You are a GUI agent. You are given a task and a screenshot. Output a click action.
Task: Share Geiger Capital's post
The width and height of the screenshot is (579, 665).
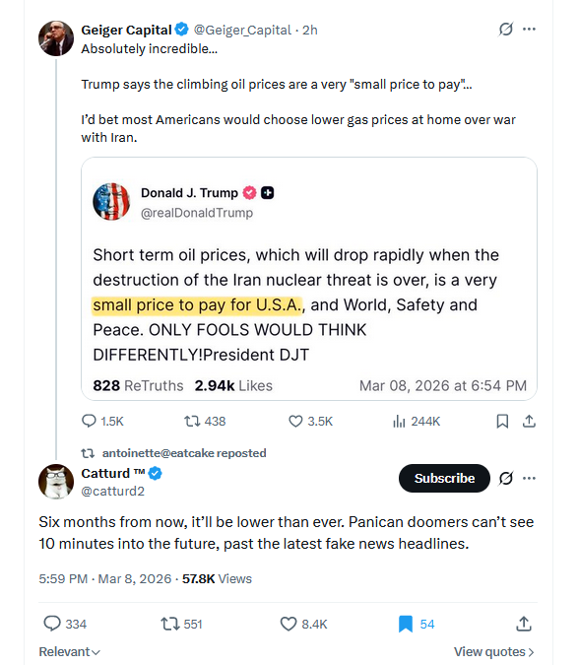[x=529, y=421]
